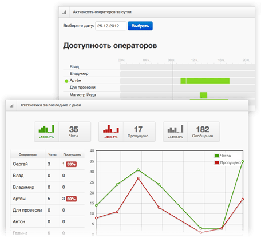Viewport: 261px width, 246px height.
Task: Click the Пропущено column header in table
Action: click(x=72, y=154)
